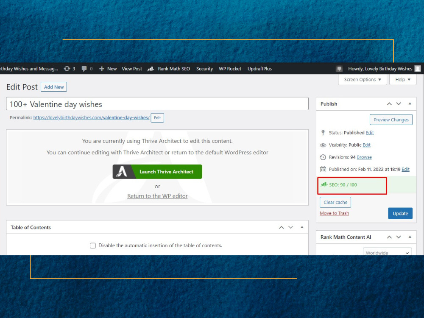Click the Clear cache button
424x318 pixels.
pyautogui.click(x=335, y=202)
